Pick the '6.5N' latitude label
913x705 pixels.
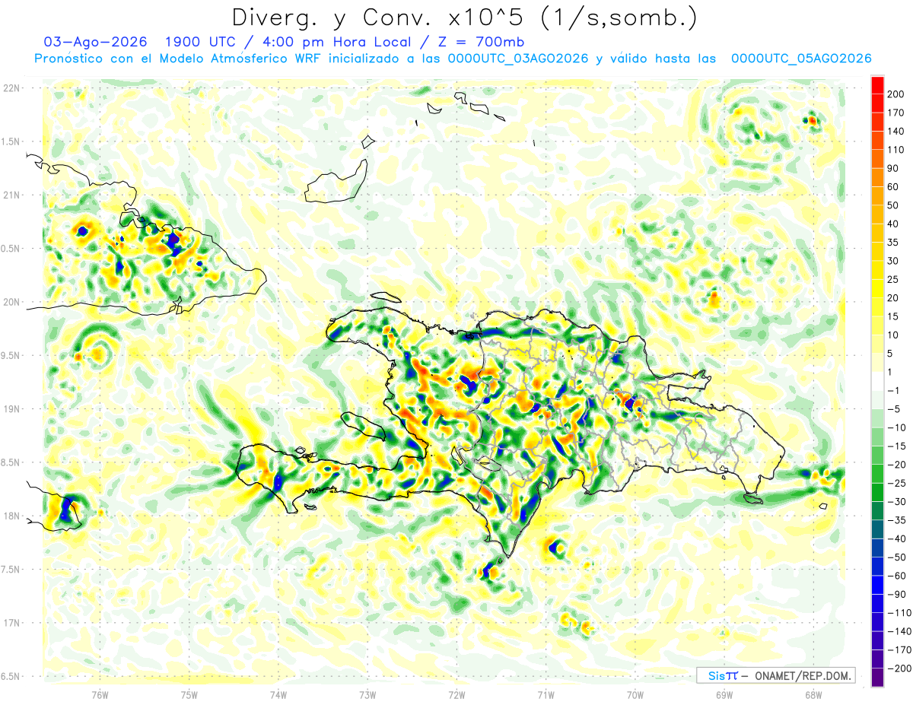[11, 676]
